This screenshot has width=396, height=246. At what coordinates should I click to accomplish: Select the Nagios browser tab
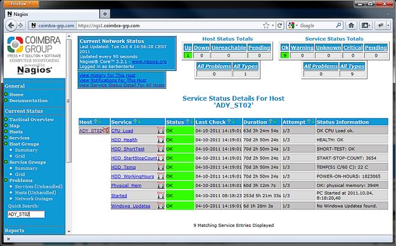click(x=52, y=14)
